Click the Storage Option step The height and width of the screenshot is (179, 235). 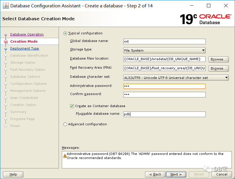tap(23, 63)
